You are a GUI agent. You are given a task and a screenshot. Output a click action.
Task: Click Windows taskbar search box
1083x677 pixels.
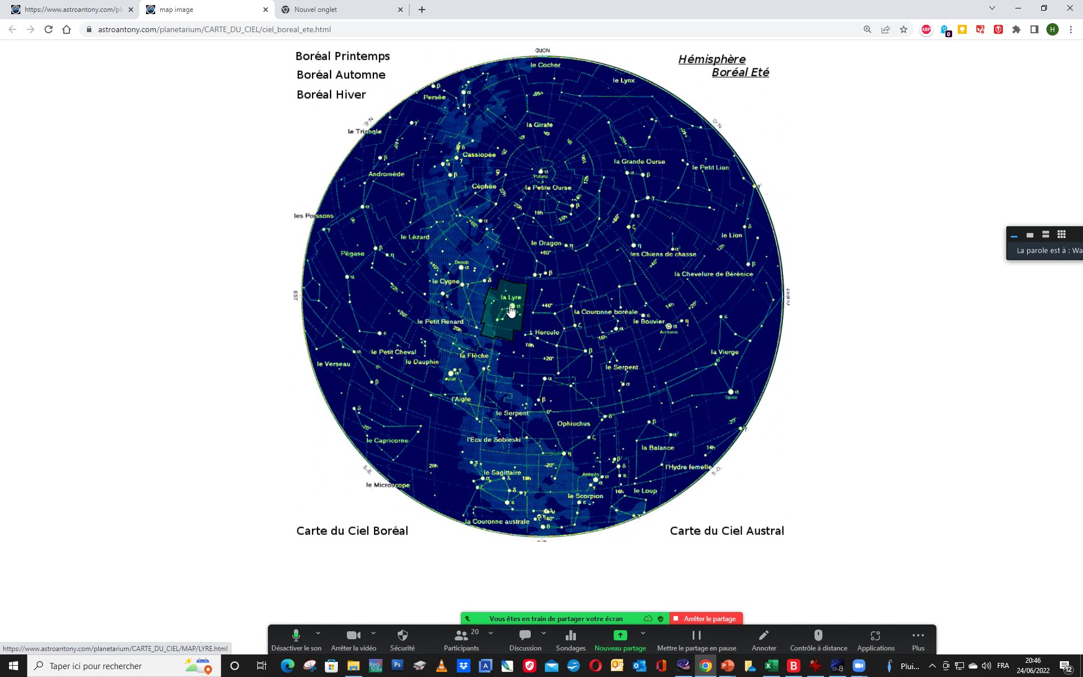[124, 666]
